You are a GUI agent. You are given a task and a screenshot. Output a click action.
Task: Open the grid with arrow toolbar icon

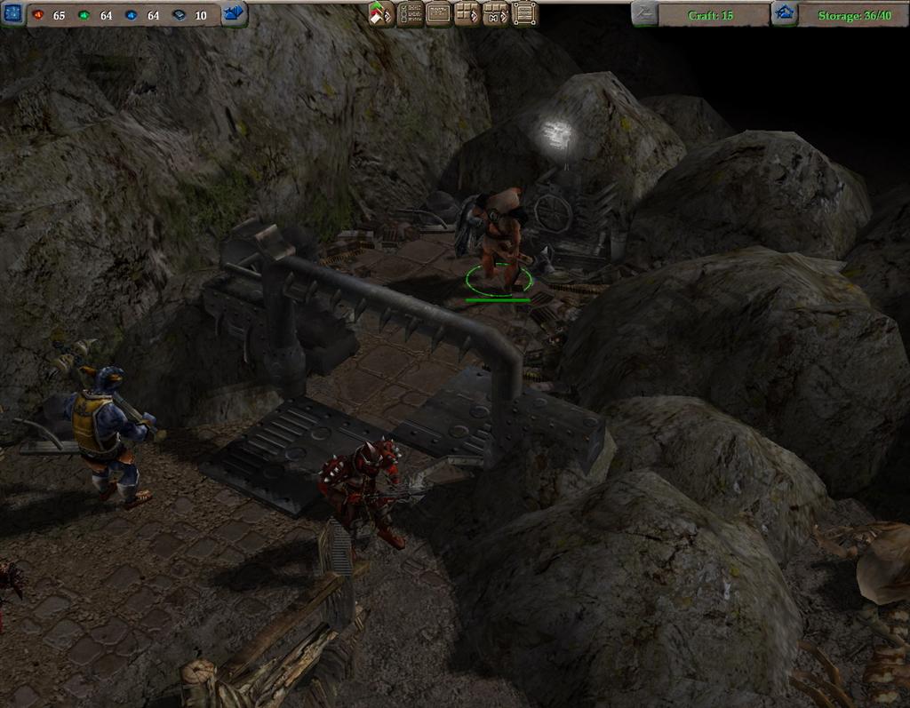point(467,14)
